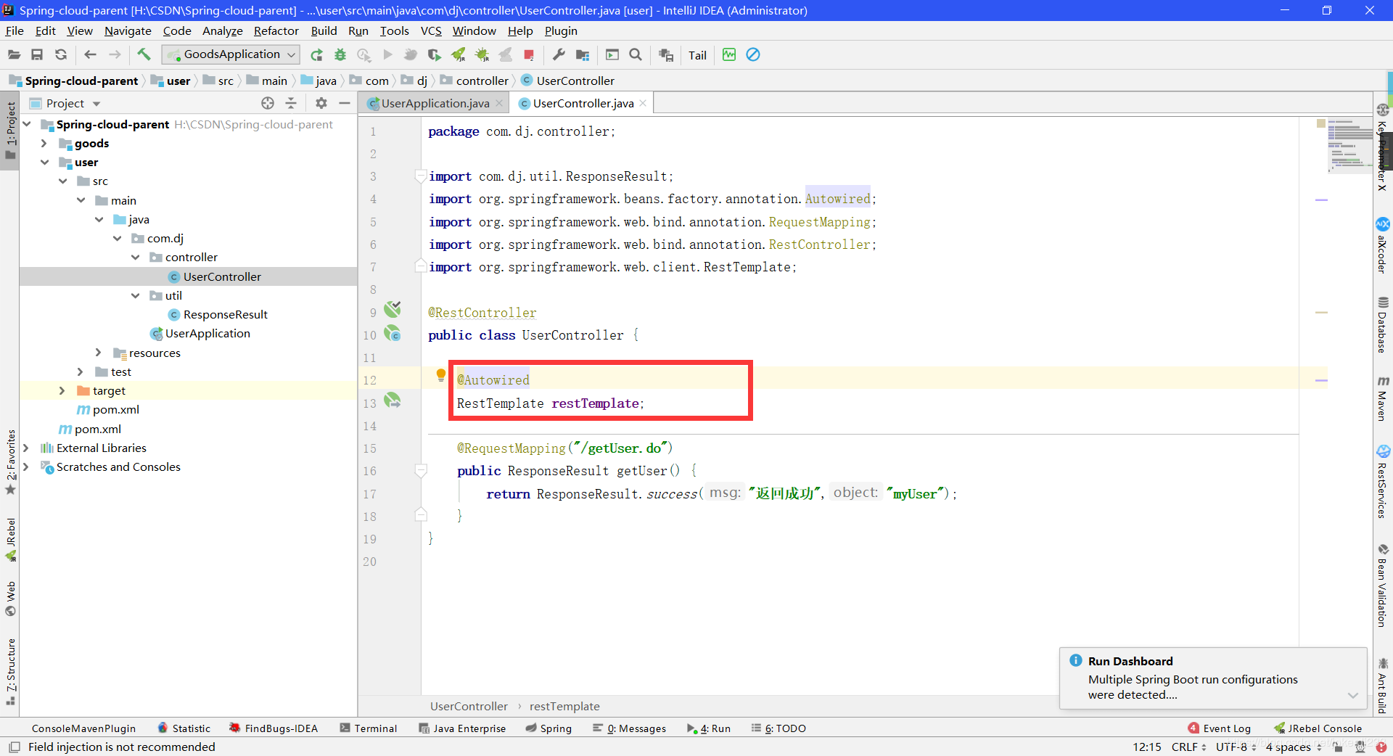
Task: Open Project panel gear settings
Action: point(321,103)
